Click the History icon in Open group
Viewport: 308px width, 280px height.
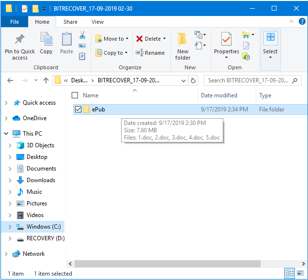coord(246,56)
